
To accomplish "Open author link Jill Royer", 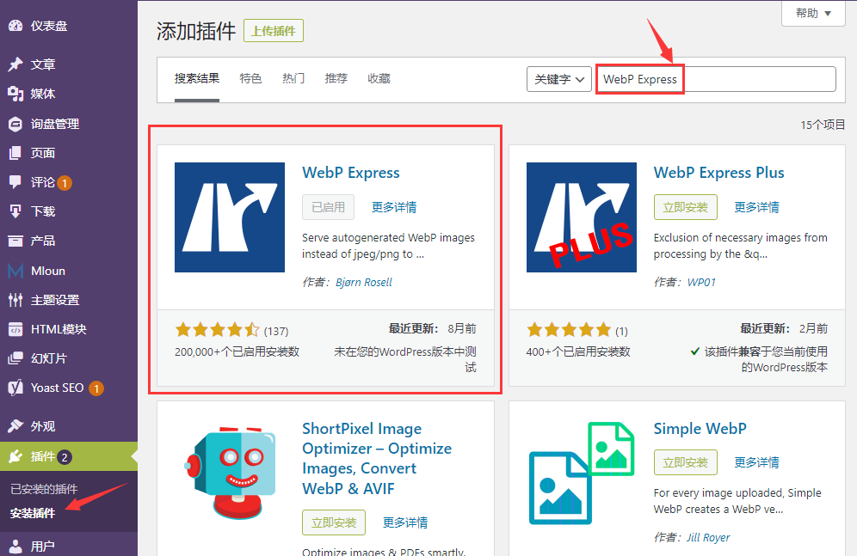I will (708, 538).
